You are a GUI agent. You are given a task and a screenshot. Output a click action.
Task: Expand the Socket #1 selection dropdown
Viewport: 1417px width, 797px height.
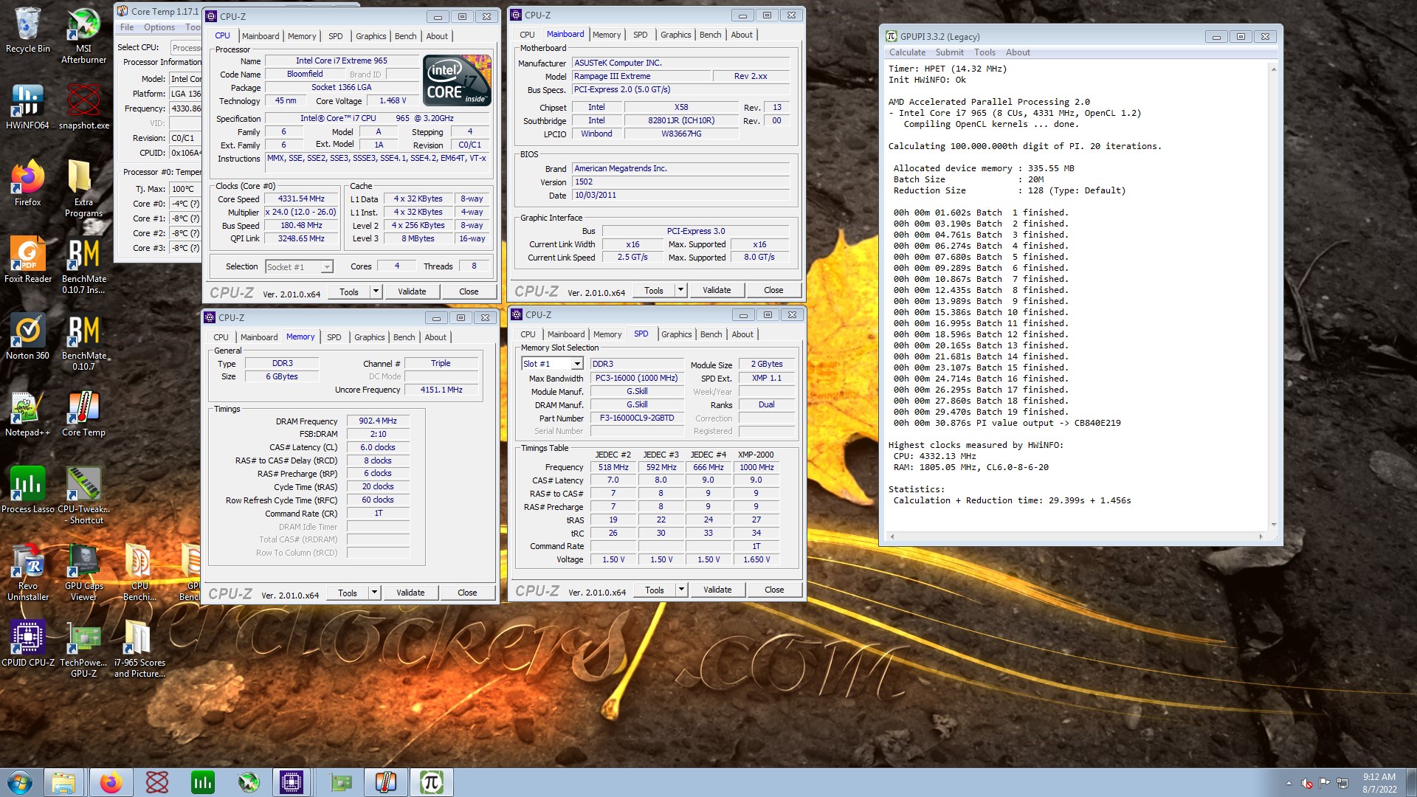(327, 267)
